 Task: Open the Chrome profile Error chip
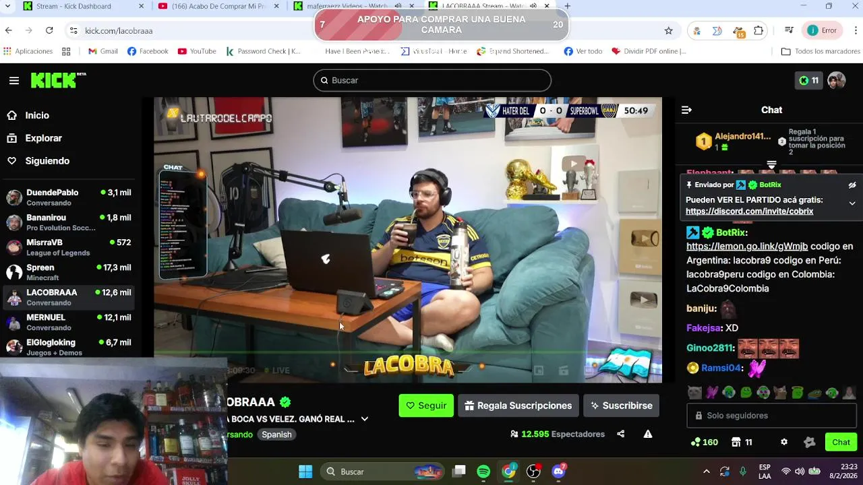click(x=823, y=30)
